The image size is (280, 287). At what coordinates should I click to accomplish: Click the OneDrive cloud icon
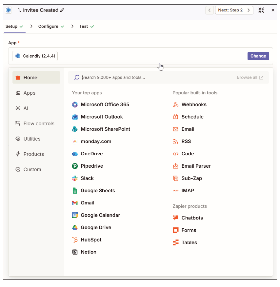(75, 154)
